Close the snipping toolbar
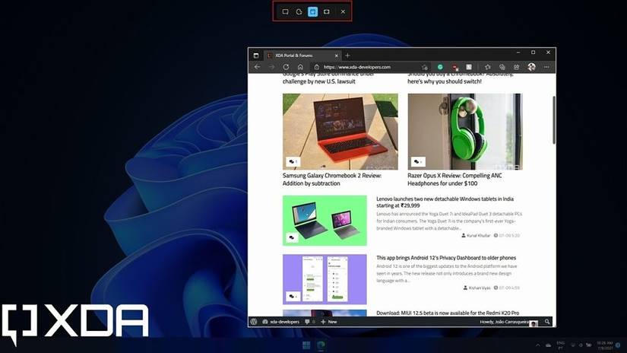The height and width of the screenshot is (353, 627). tap(343, 11)
